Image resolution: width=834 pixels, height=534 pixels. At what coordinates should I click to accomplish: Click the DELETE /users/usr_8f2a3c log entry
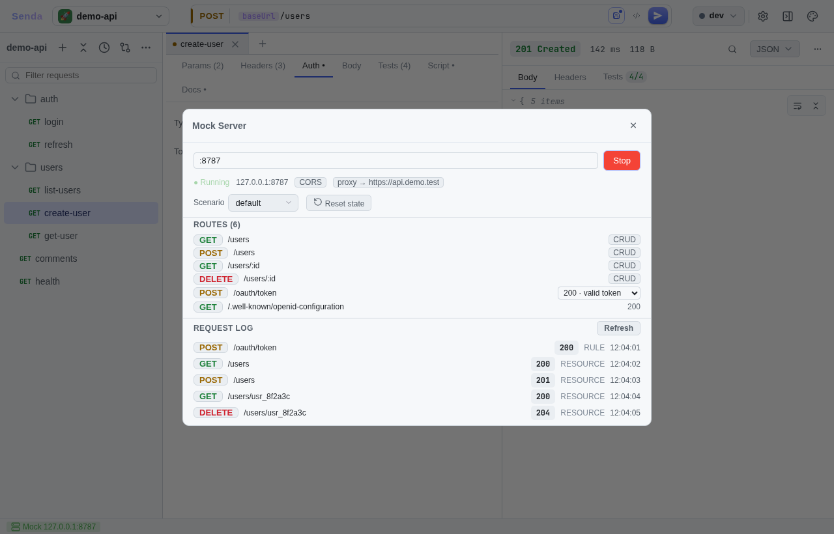point(417,413)
